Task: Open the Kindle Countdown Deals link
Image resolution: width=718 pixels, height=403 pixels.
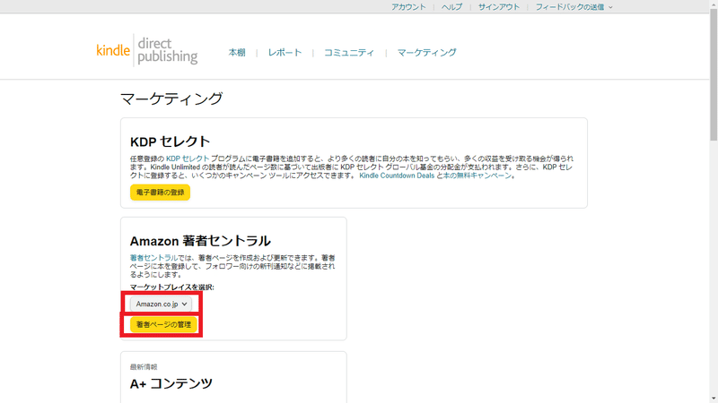Action: pos(397,176)
